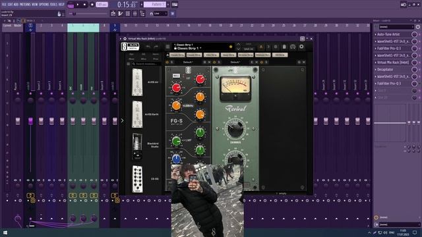Toggle Decapitator slot enable knob

[x=415, y=69]
